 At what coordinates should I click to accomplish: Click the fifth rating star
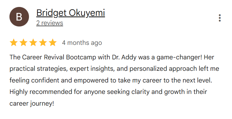(53, 43)
